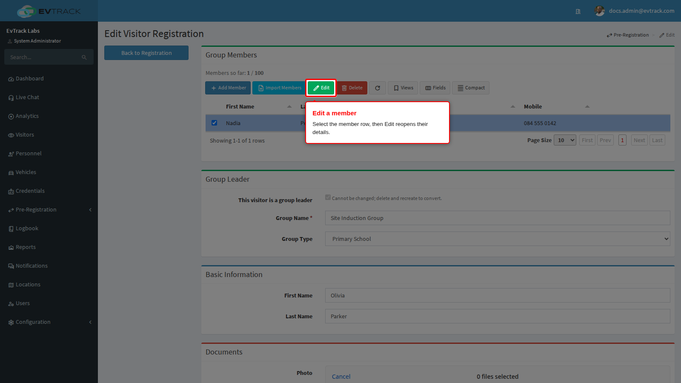Click the group leader checkbox
Image resolution: width=681 pixels, height=383 pixels.
point(328,197)
